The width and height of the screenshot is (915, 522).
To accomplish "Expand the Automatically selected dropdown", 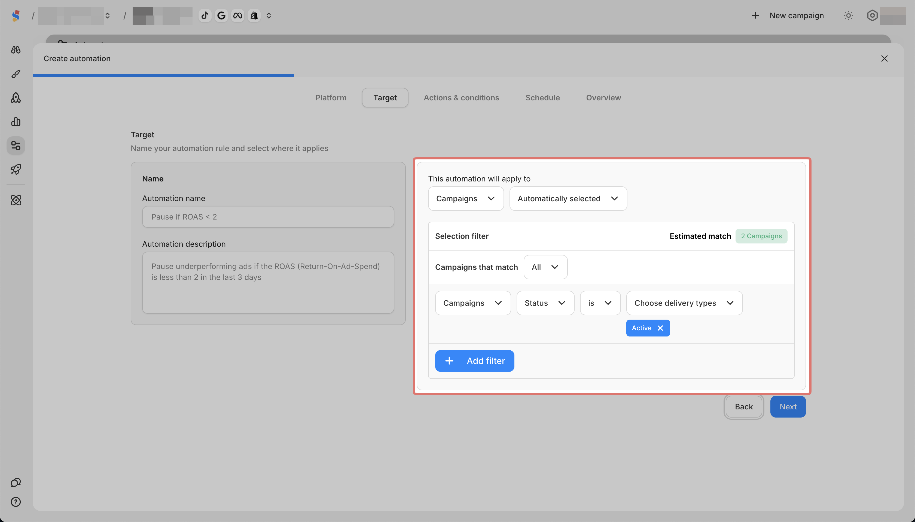I will click(x=568, y=199).
